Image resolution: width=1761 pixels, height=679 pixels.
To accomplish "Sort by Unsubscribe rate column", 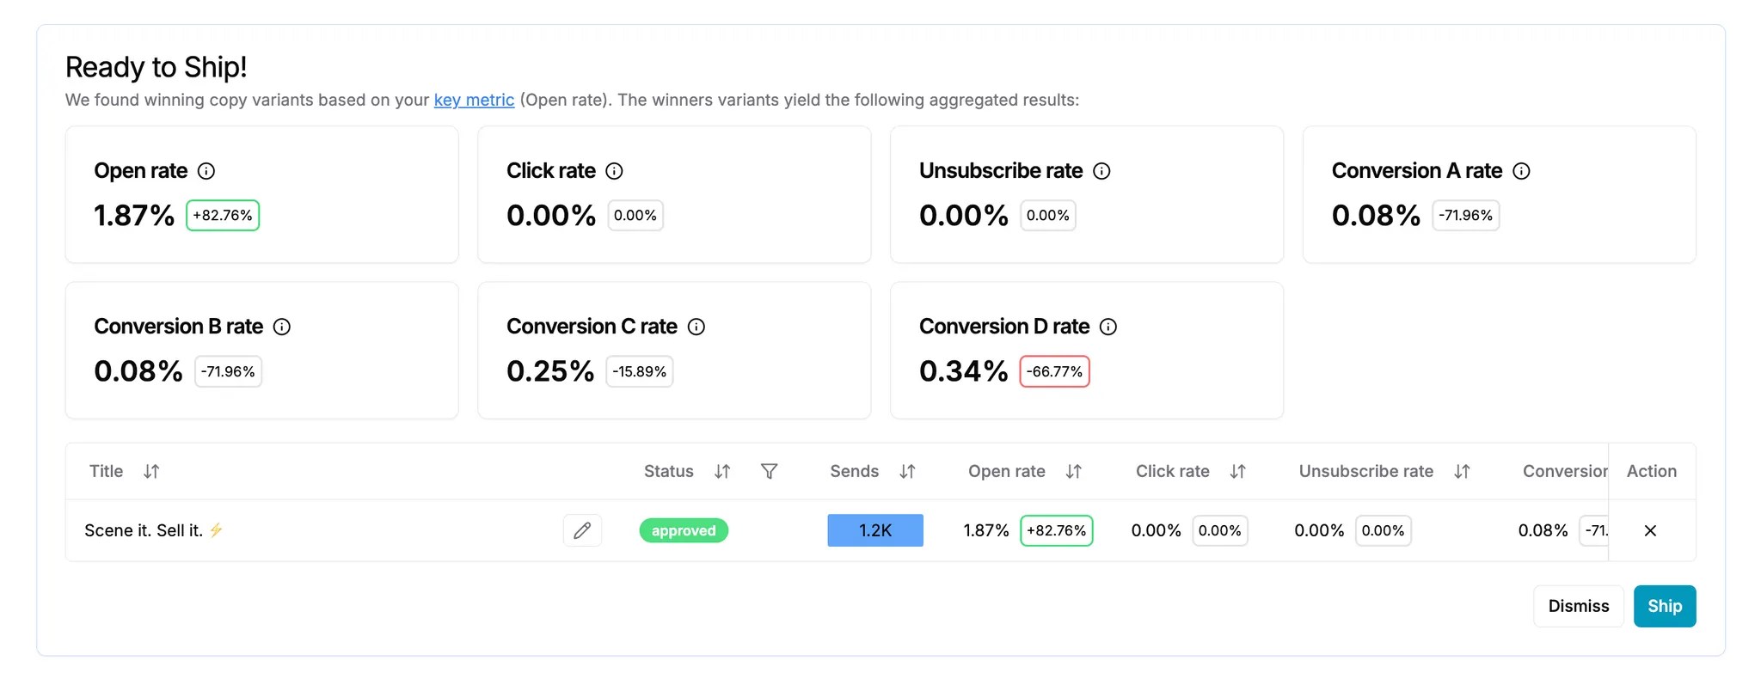I will point(1462,471).
